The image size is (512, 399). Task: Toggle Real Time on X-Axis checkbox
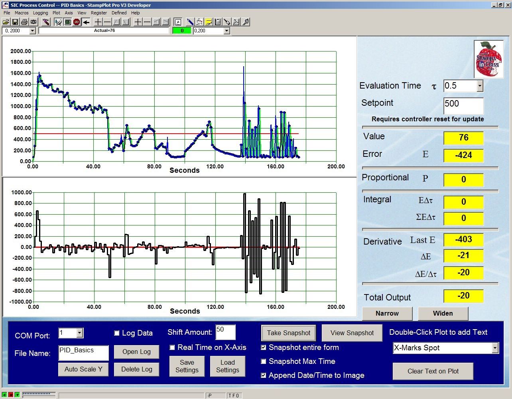pyautogui.click(x=172, y=348)
